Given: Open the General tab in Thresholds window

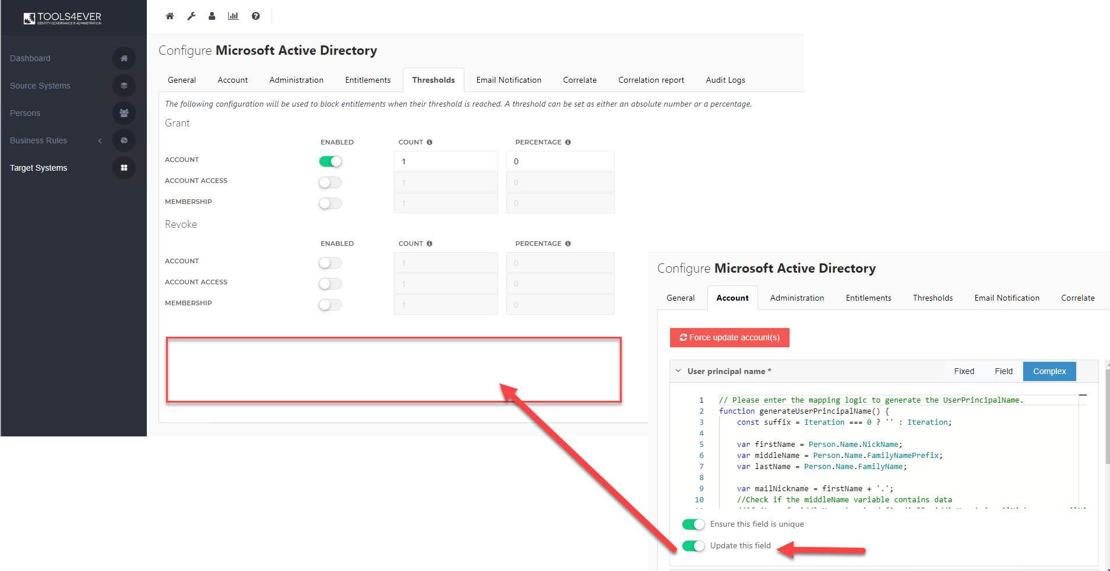Looking at the screenshot, I should coord(182,80).
